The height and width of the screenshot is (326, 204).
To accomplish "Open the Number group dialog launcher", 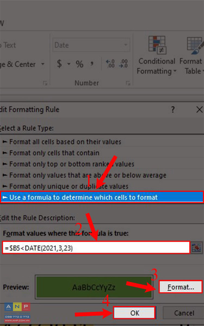I will (128, 83).
